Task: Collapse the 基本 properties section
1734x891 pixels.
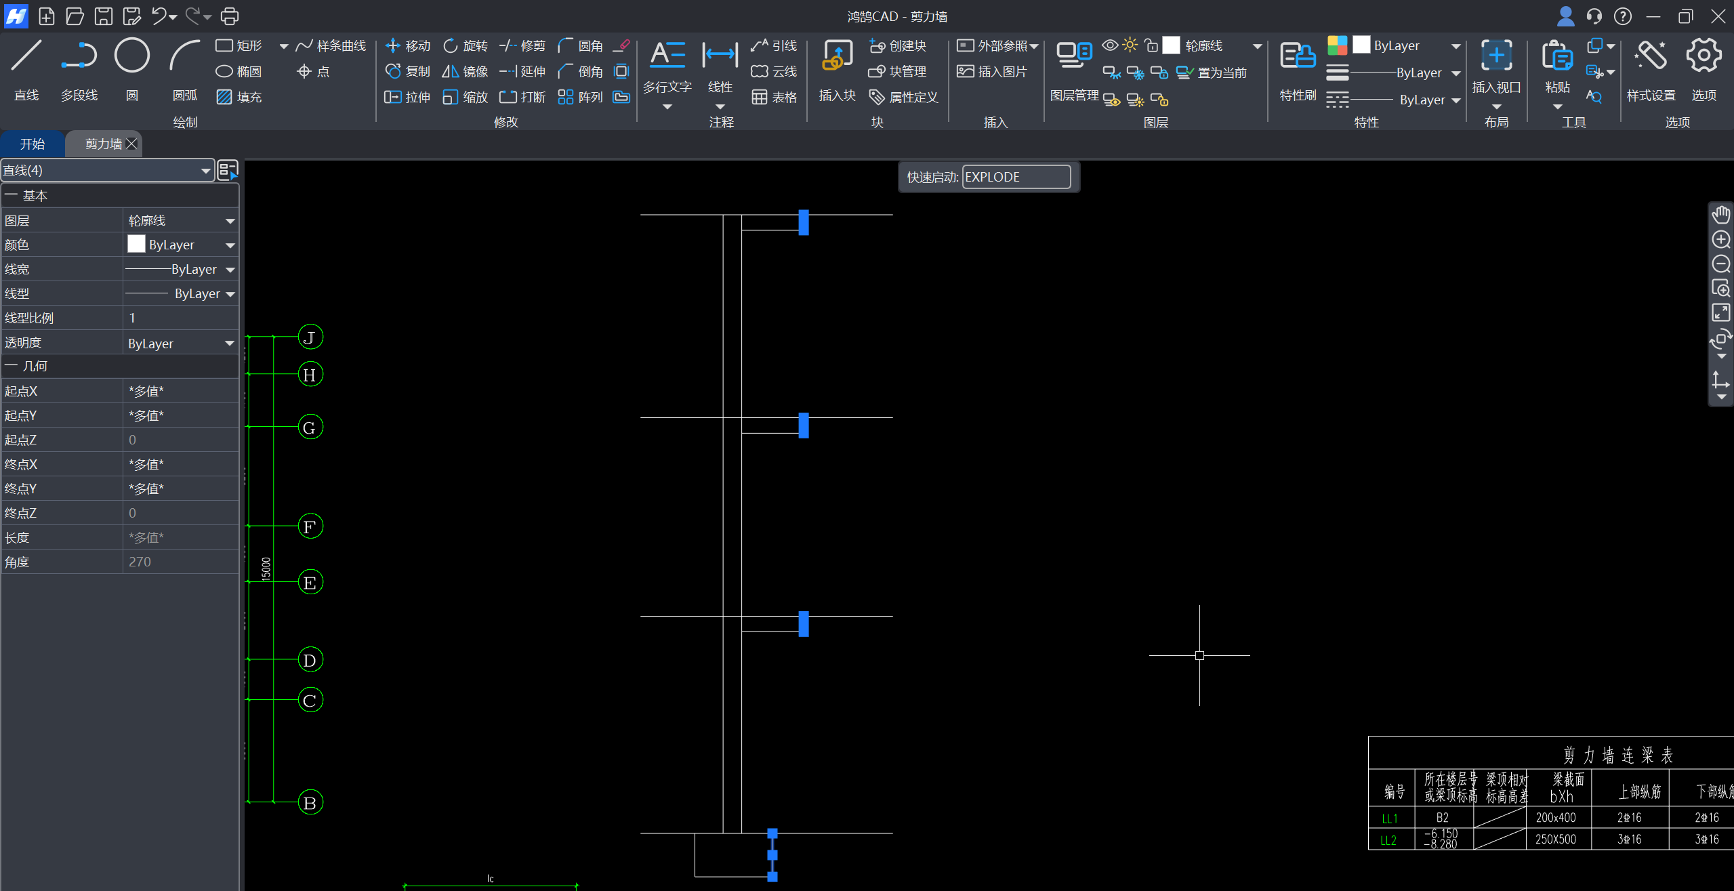Action: (x=11, y=195)
